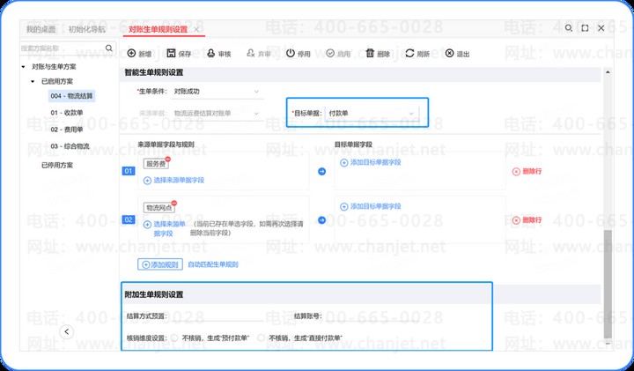Click 删除行 for rule row 01
This screenshot has height=371, width=634.
527,171
